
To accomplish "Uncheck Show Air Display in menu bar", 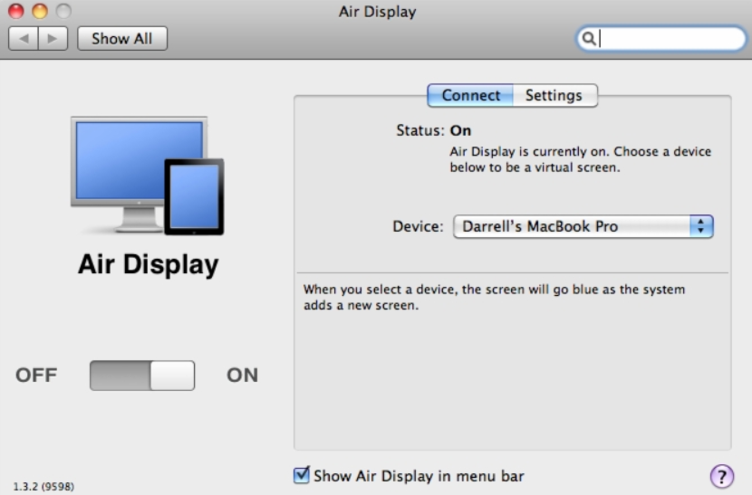I will tap(301, 475).
